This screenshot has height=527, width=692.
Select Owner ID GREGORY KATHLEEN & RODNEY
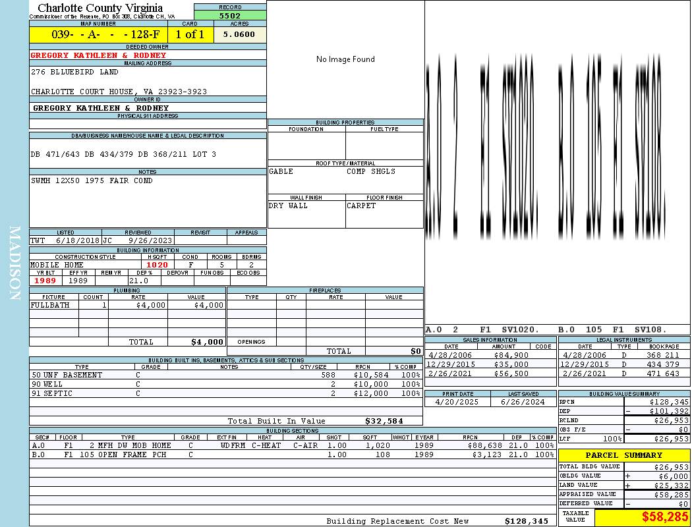coord(101,108)
